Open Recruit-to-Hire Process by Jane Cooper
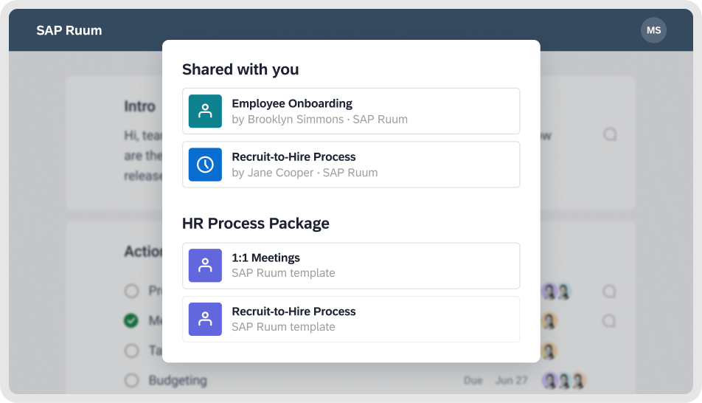 coord(351,165)
